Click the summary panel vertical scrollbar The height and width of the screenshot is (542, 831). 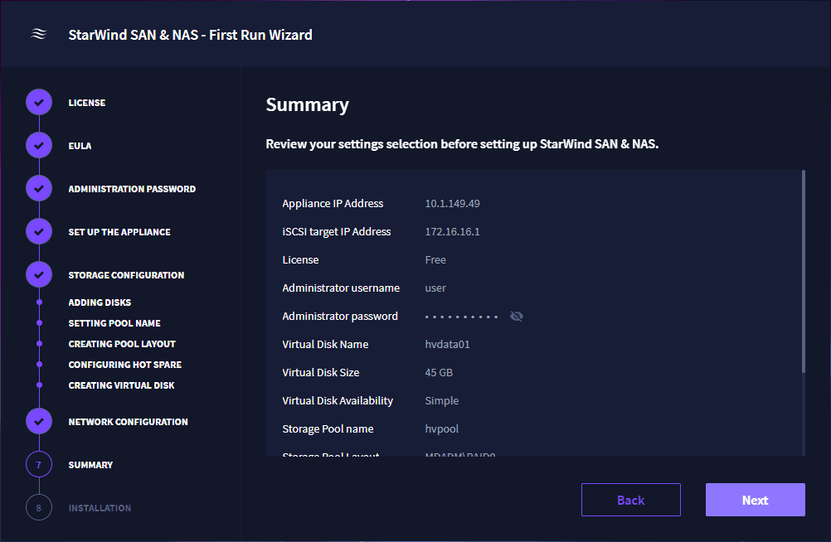804,271
